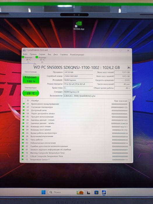Click the green status dot for attribute 01
Screen dimensions: 153x204
tap(24, 104)
